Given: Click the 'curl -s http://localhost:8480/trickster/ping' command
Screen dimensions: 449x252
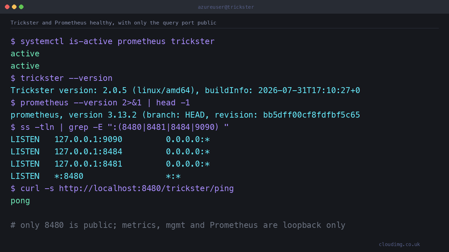Looking at the screenshot, I should [x=122, y=188].
